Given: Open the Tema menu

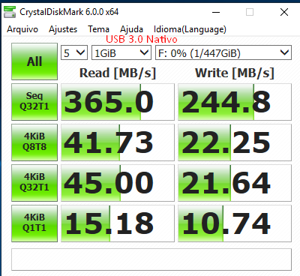Looking at the screenshot, I should (98, 29).
